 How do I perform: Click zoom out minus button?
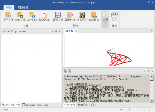[x=126, y=110]
